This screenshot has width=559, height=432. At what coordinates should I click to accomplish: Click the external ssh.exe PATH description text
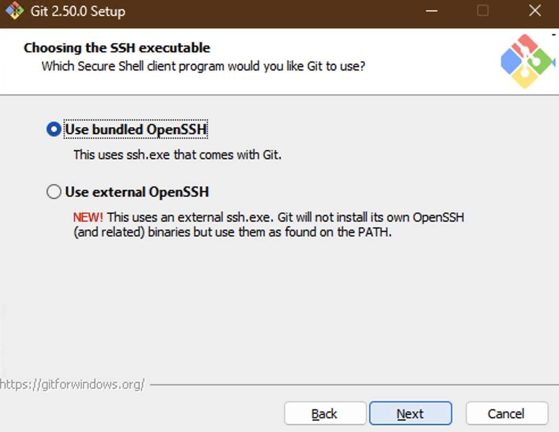pyautogui.click(x=269, y=225)
